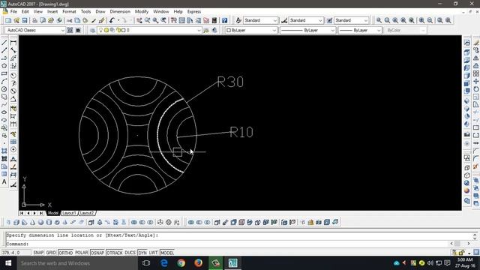Open the text style Standard dropdown
Viewport: 480px width, 270px height.
[260, 20]
